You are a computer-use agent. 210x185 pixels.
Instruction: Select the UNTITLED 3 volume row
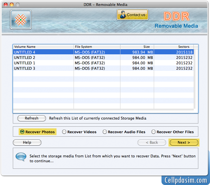(x=103, y=68)
